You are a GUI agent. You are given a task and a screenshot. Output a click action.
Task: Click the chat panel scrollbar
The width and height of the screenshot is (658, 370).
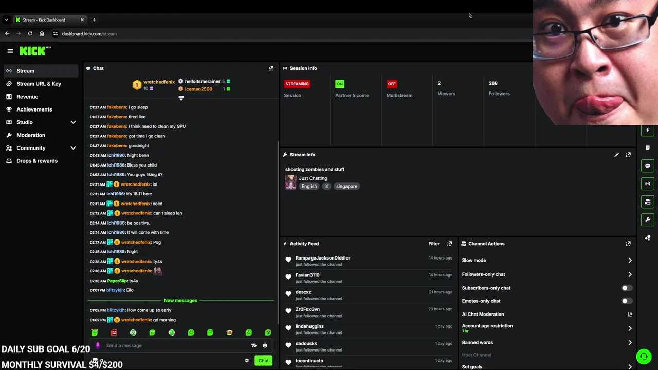278,234
